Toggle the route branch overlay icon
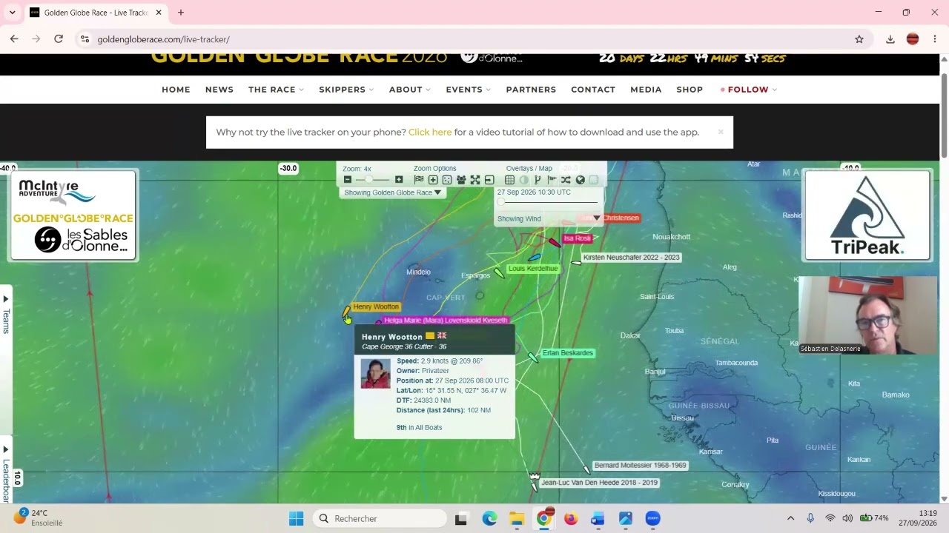The width and height of the screenshot is (949, 533). click(538, 180)
